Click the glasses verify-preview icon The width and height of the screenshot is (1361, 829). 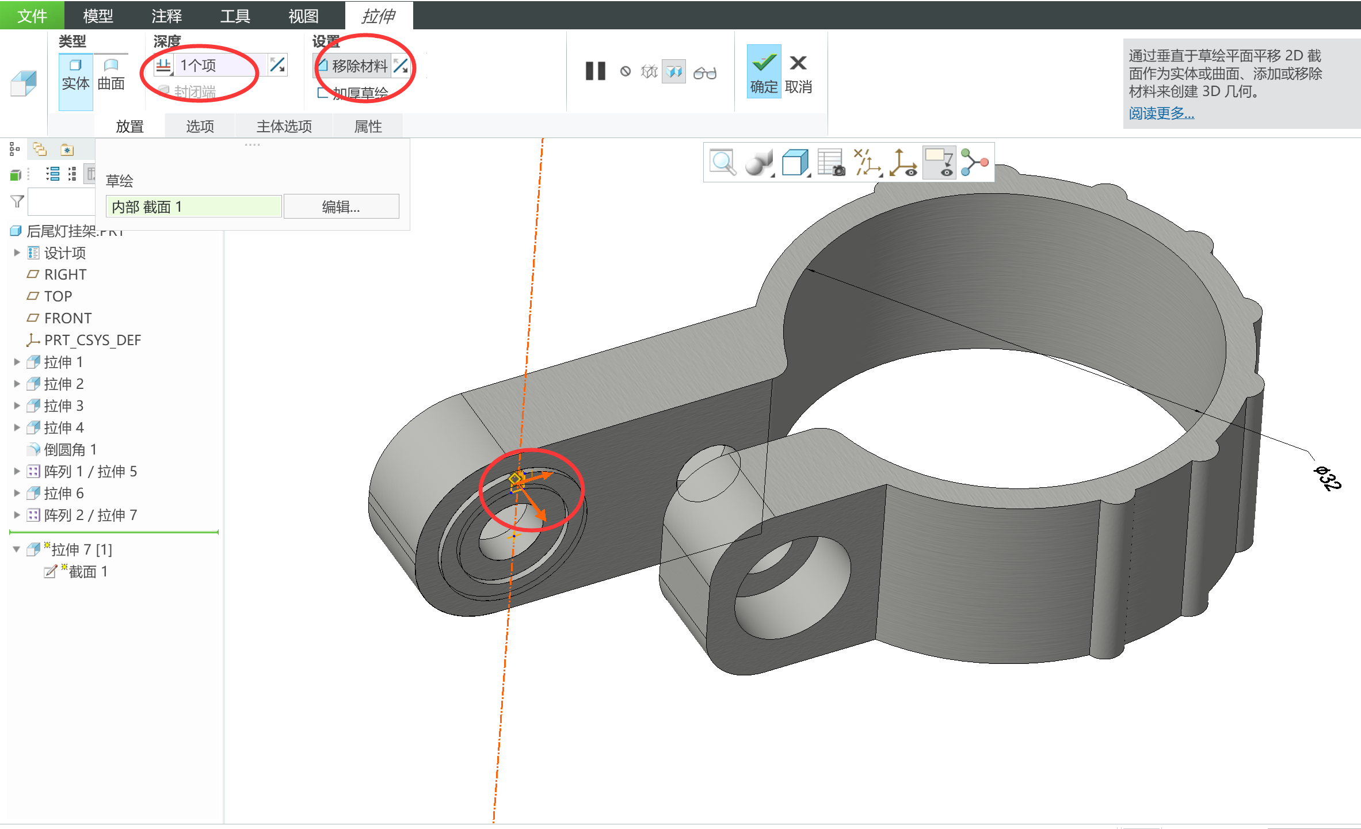click(x=704, y=73)
